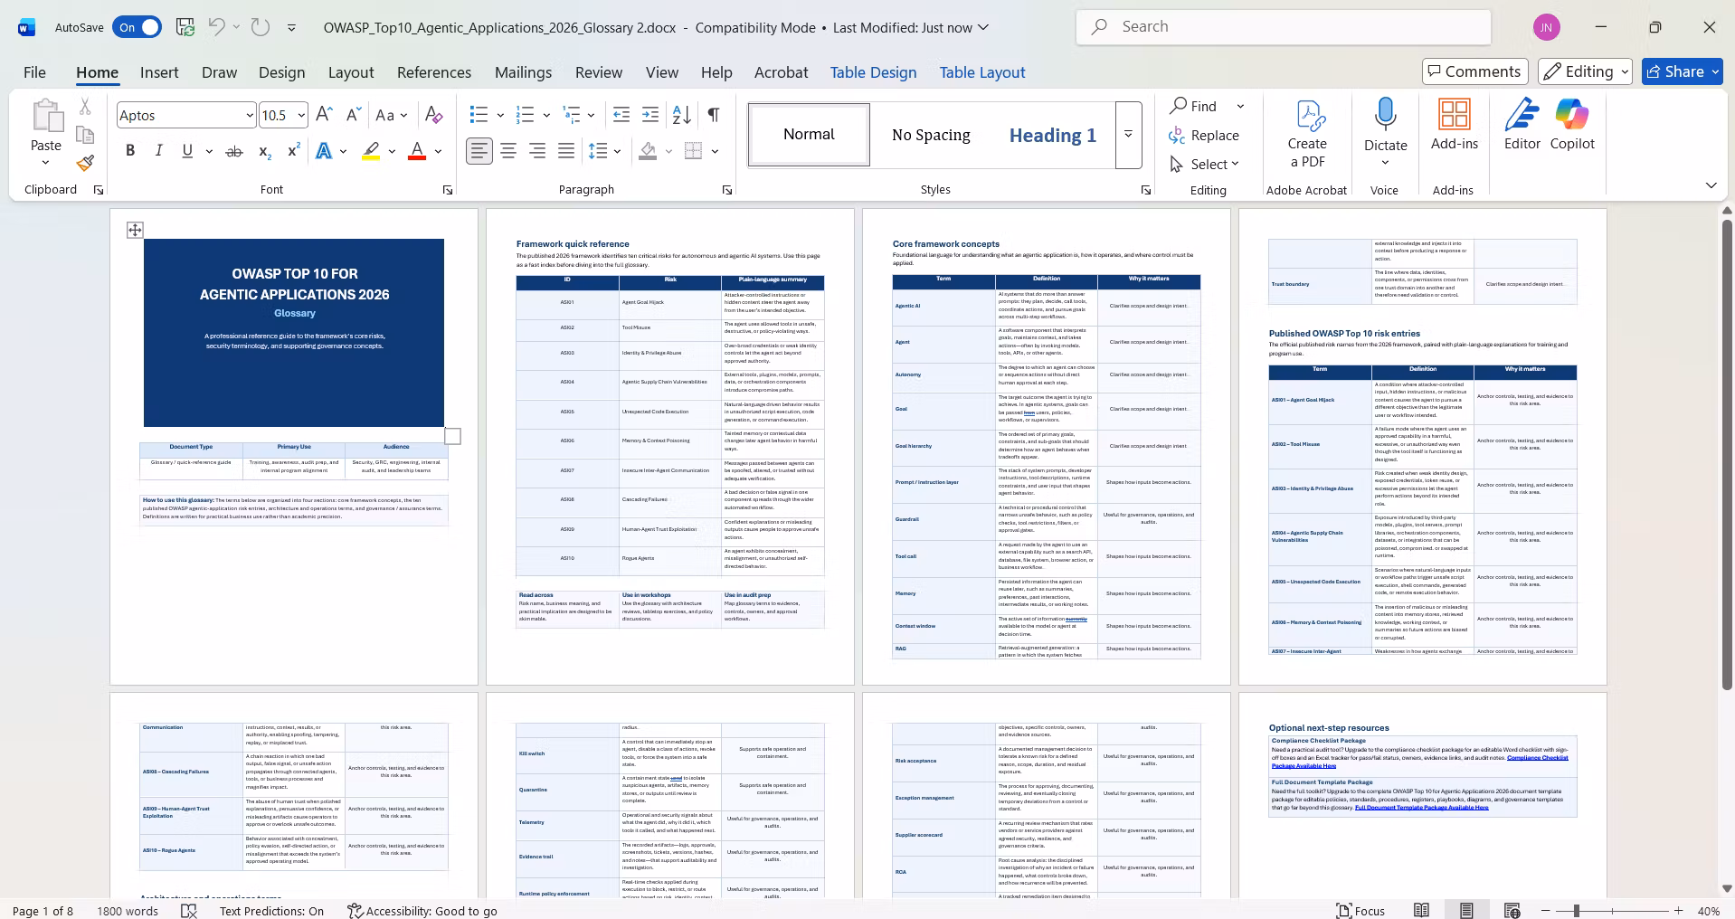Open the Table Layout tab
Viewport: 1735px width, 919px height.
click(x=982, y=72)
